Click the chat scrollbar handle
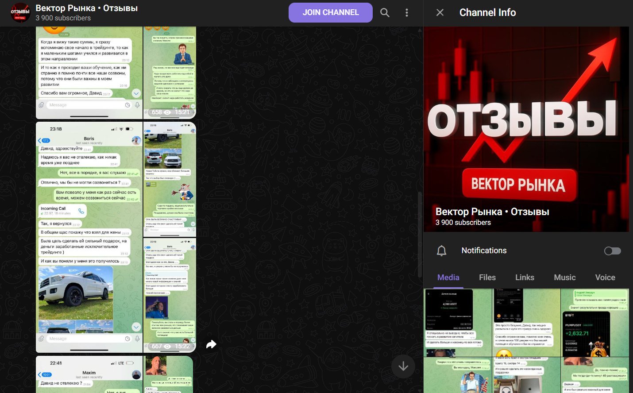This screenshot has width=633, height=393. 420,235
